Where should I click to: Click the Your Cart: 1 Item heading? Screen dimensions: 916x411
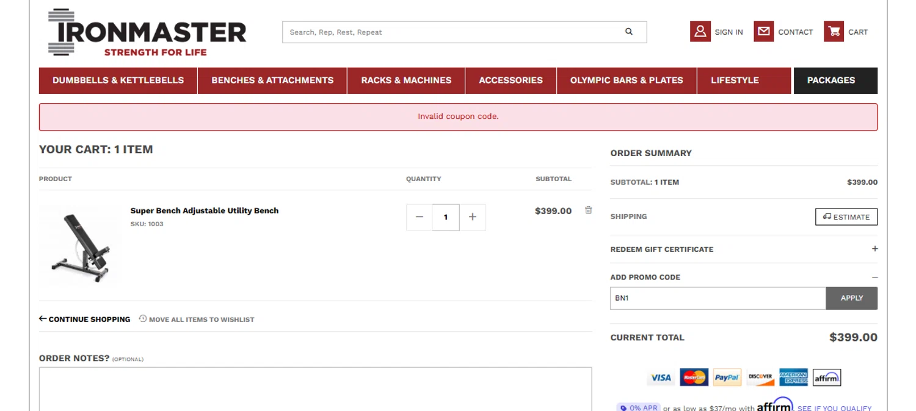96,149
